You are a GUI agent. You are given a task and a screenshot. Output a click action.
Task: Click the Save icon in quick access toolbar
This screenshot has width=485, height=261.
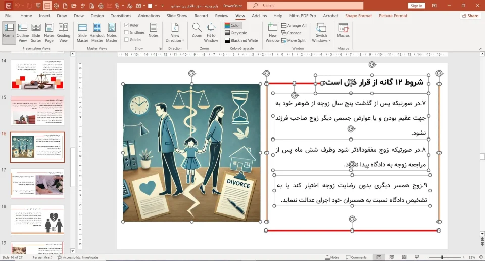[9, 6]
